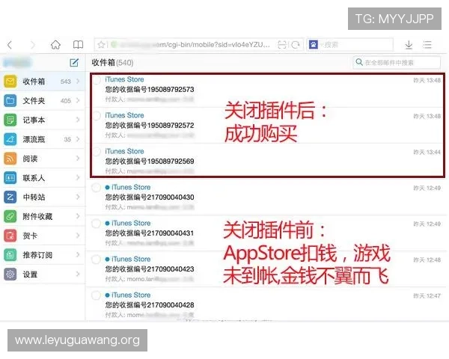Open unread mail 您的收据编号217090040430
The width and height of the screenshot is (449, 359).
point(266,197)
